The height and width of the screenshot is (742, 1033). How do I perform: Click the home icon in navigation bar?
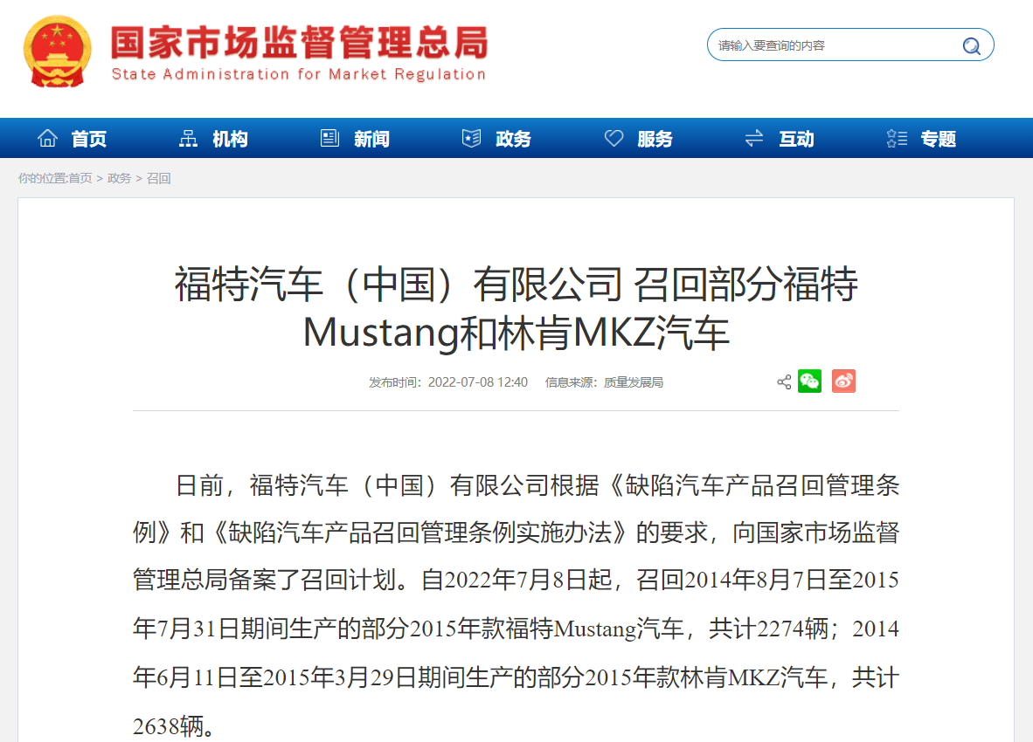(x=47, y=138)
